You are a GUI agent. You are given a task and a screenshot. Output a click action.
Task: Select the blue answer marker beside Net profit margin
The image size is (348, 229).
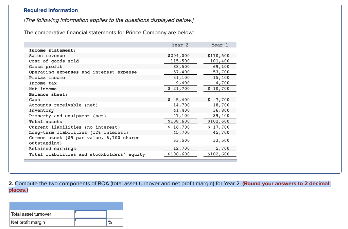(76, 220)
